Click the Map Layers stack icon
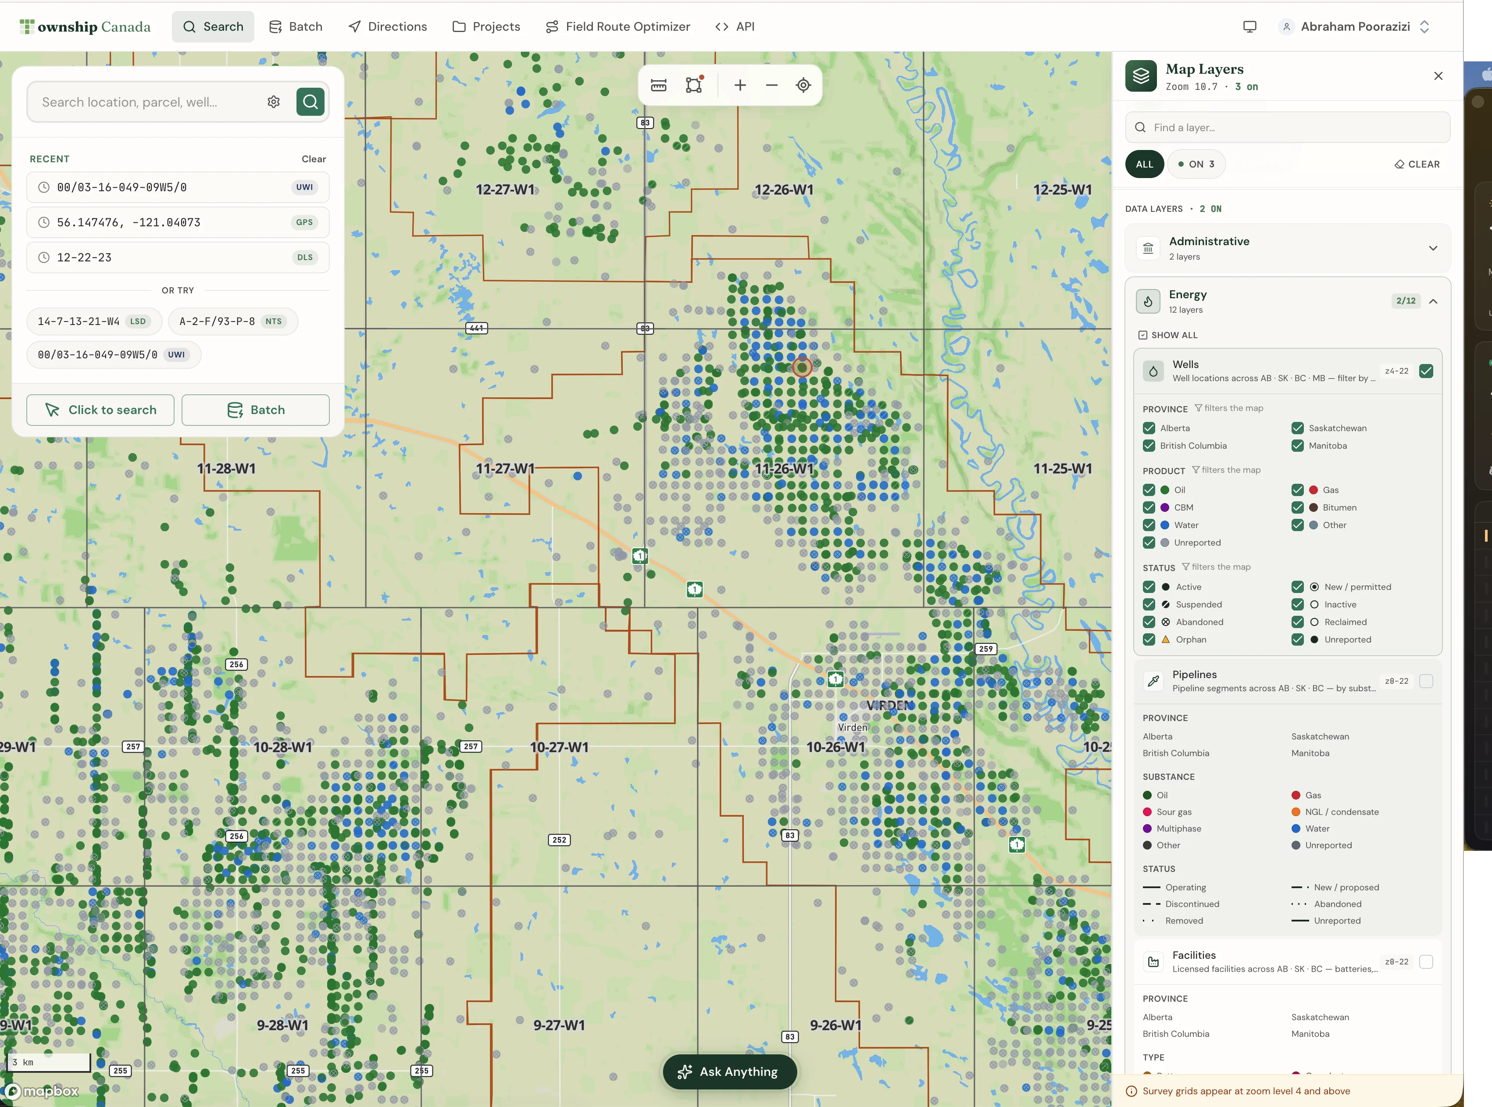 coord(1141,76)
